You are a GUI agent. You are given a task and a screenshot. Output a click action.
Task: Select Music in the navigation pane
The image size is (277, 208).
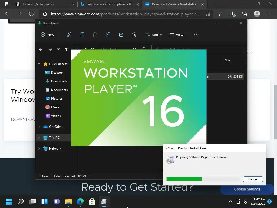52,107
